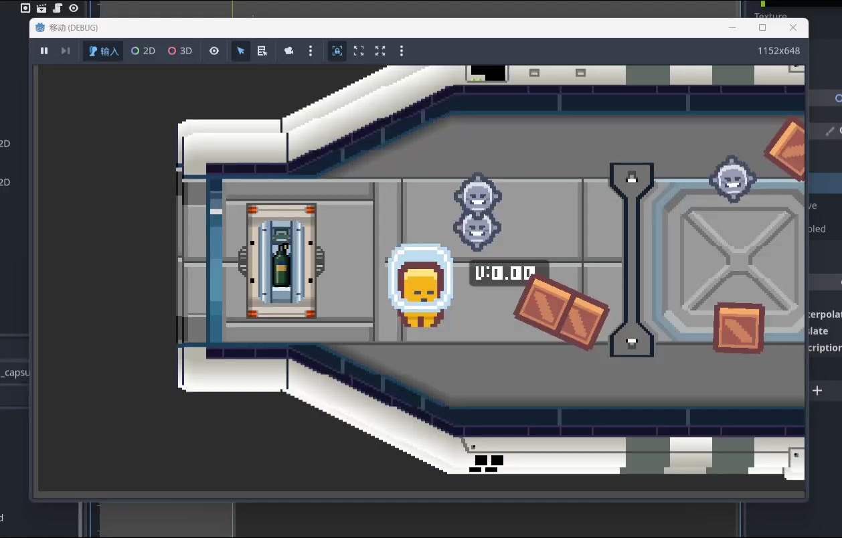This screenshot has height=538, width=842.
Task: Click the square icon in editor top-left
Action: [25, 8]
